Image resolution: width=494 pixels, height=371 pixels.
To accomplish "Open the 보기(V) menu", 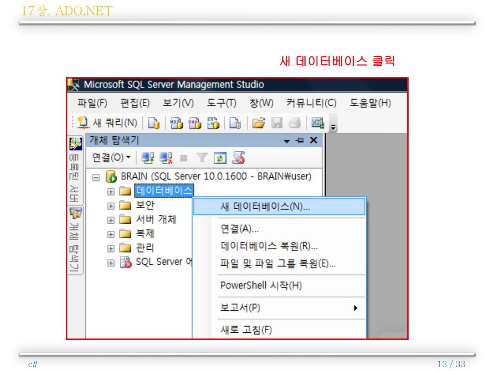I will [x=178, y=103].
